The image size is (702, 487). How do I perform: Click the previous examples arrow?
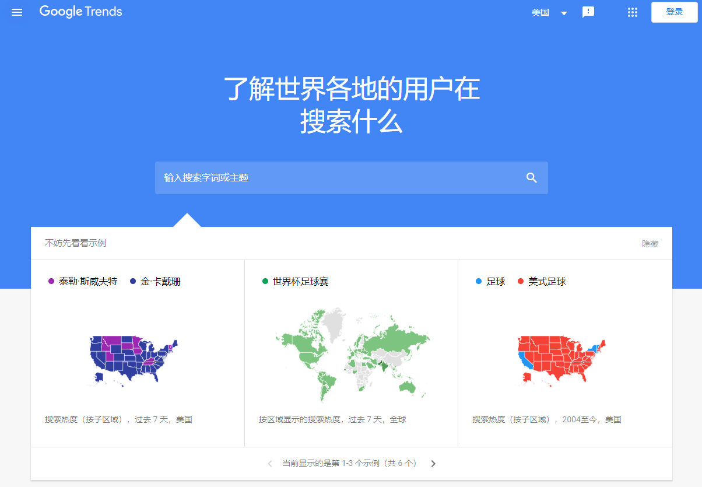(270, 463)
